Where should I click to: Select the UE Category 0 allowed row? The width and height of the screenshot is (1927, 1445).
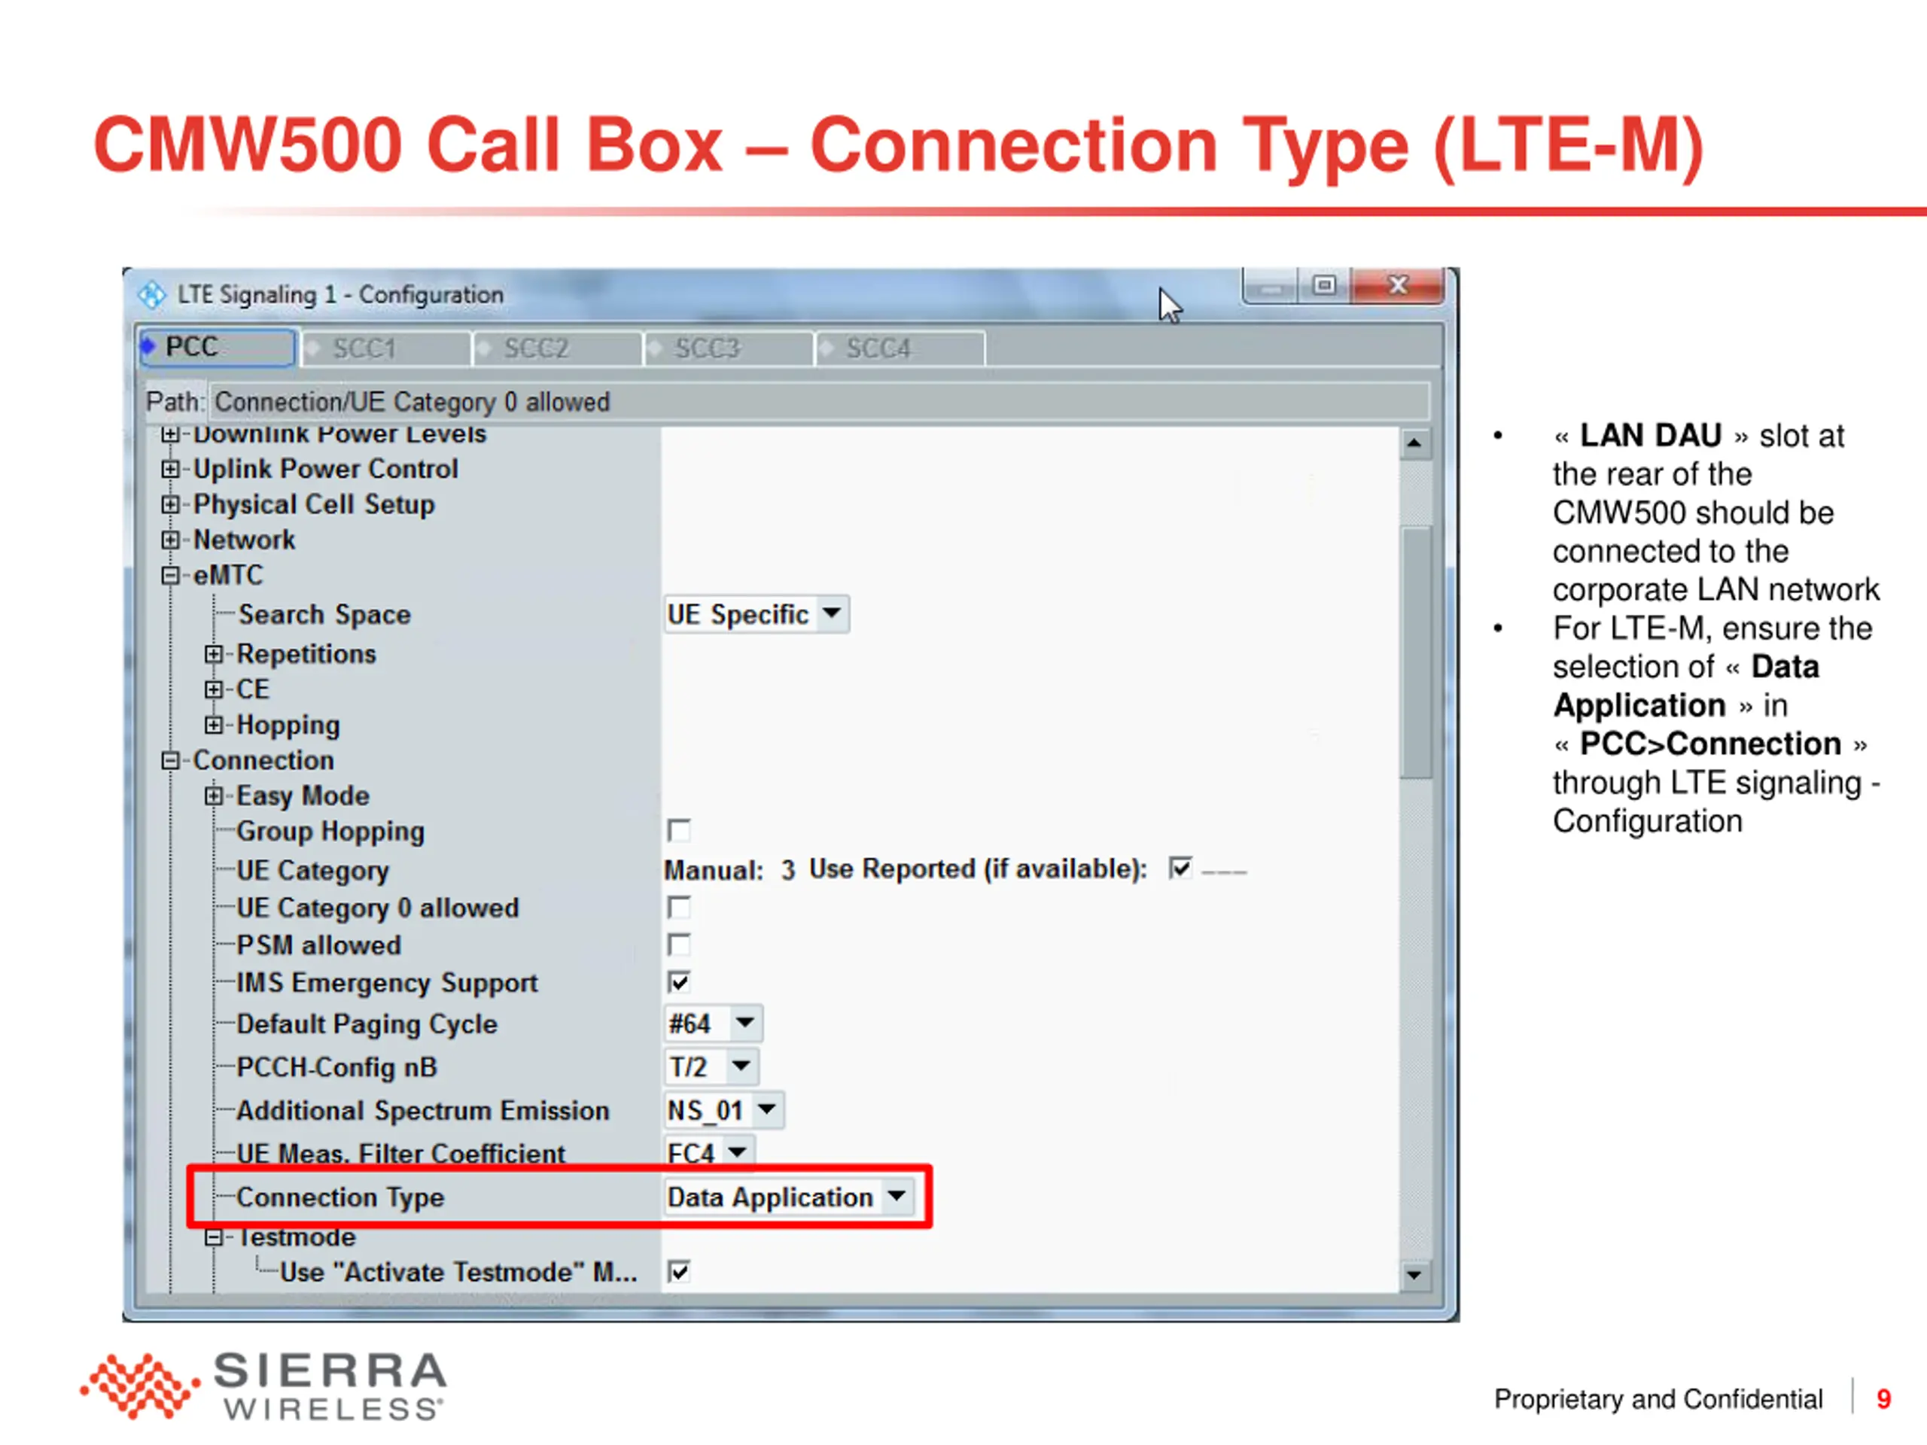pyautogui.click(x=377, y=908)
